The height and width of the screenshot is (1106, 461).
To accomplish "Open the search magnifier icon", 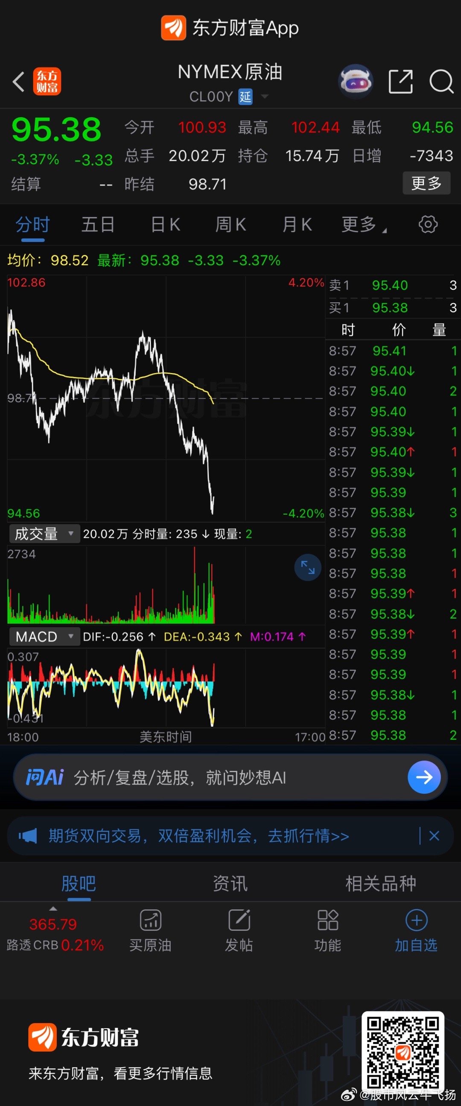I will [x=441, y=81].
